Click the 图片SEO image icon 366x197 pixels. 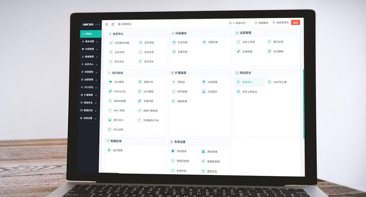110,120
